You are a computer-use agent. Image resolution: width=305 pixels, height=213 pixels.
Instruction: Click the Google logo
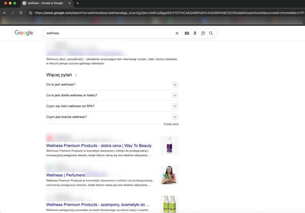tap(24, 33)
